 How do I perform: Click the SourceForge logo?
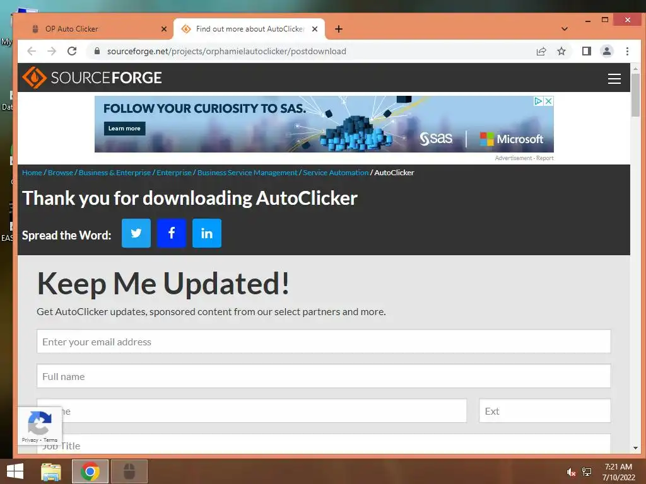pyautogui.click(x=92, y=78)
